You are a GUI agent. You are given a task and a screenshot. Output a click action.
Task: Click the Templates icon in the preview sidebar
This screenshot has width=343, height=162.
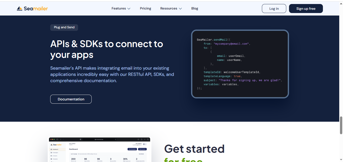coord(51,159)
